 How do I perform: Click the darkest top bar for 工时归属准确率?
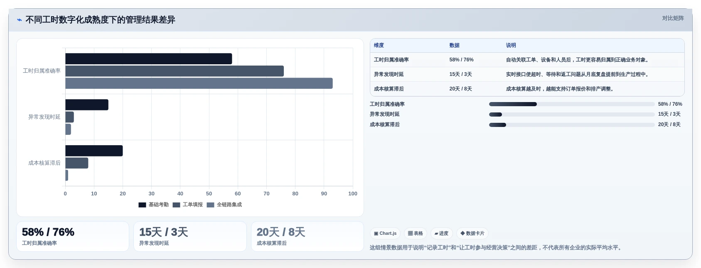(x=148, y=59)
